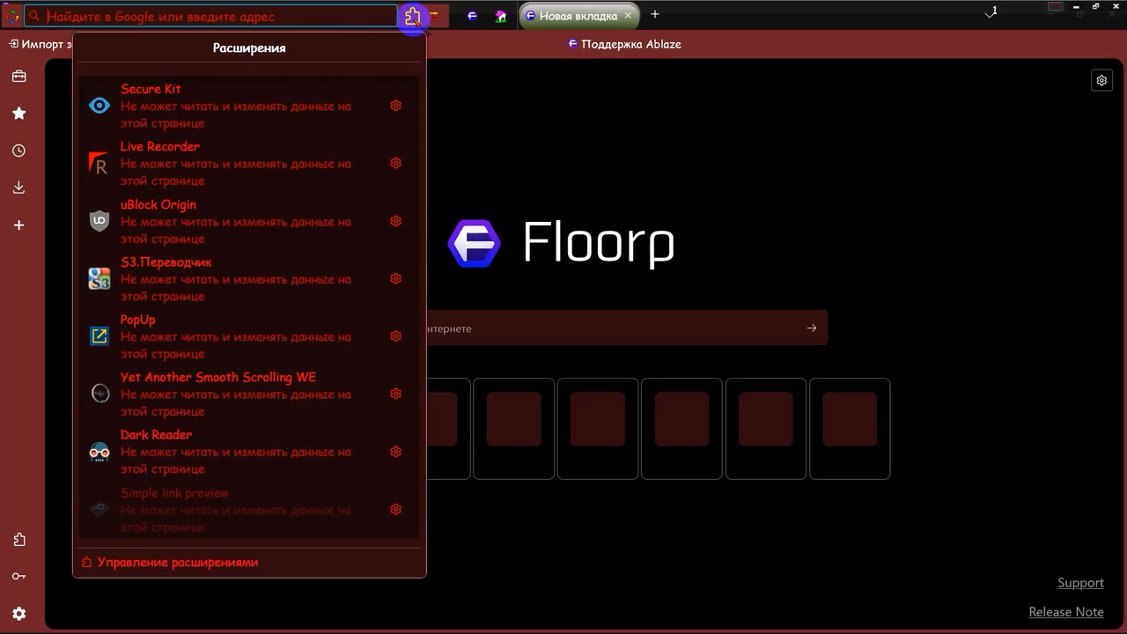Open Поддержка Ablaze bookmark
Screen dimensions: 1127x634
[x=624, y=44]
